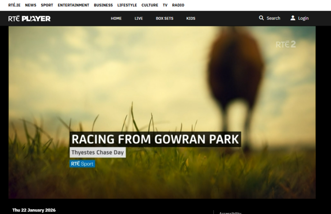This screenshot has height=214, width=331.
Task: Open the Business section link
Action: (103, 5)
